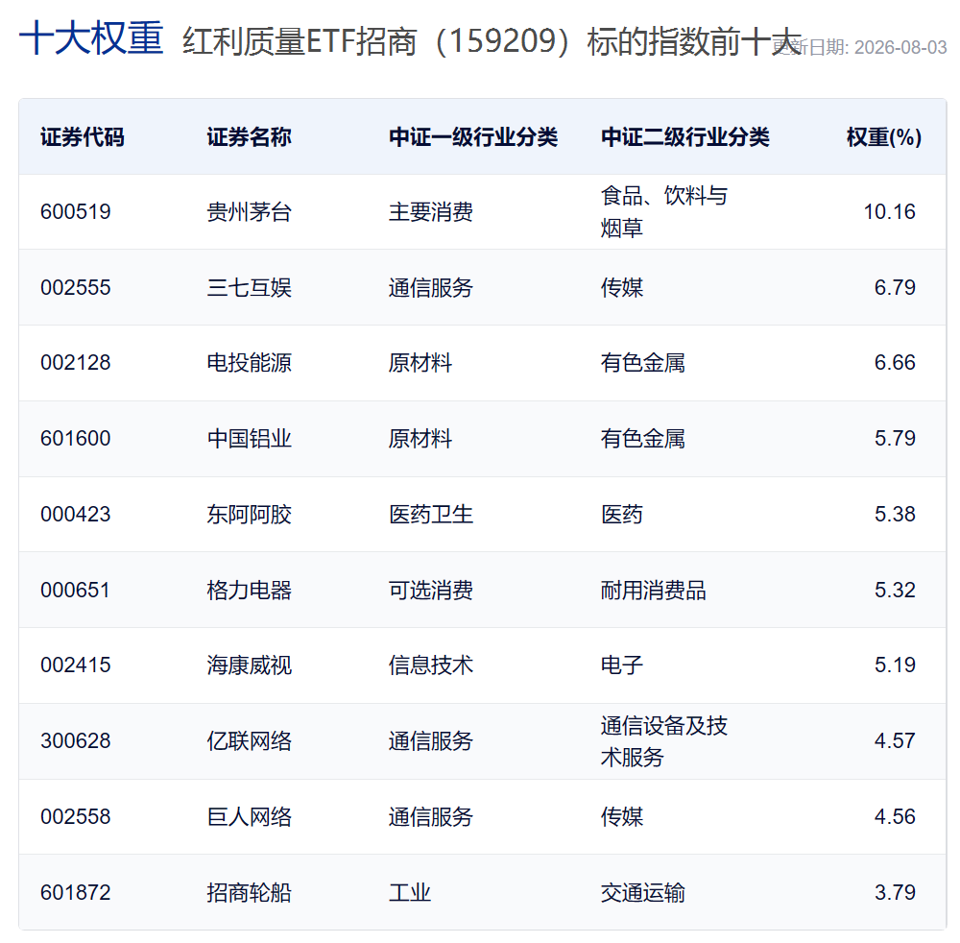
Task: Click the 工业 industry cell
Action: 410,893
